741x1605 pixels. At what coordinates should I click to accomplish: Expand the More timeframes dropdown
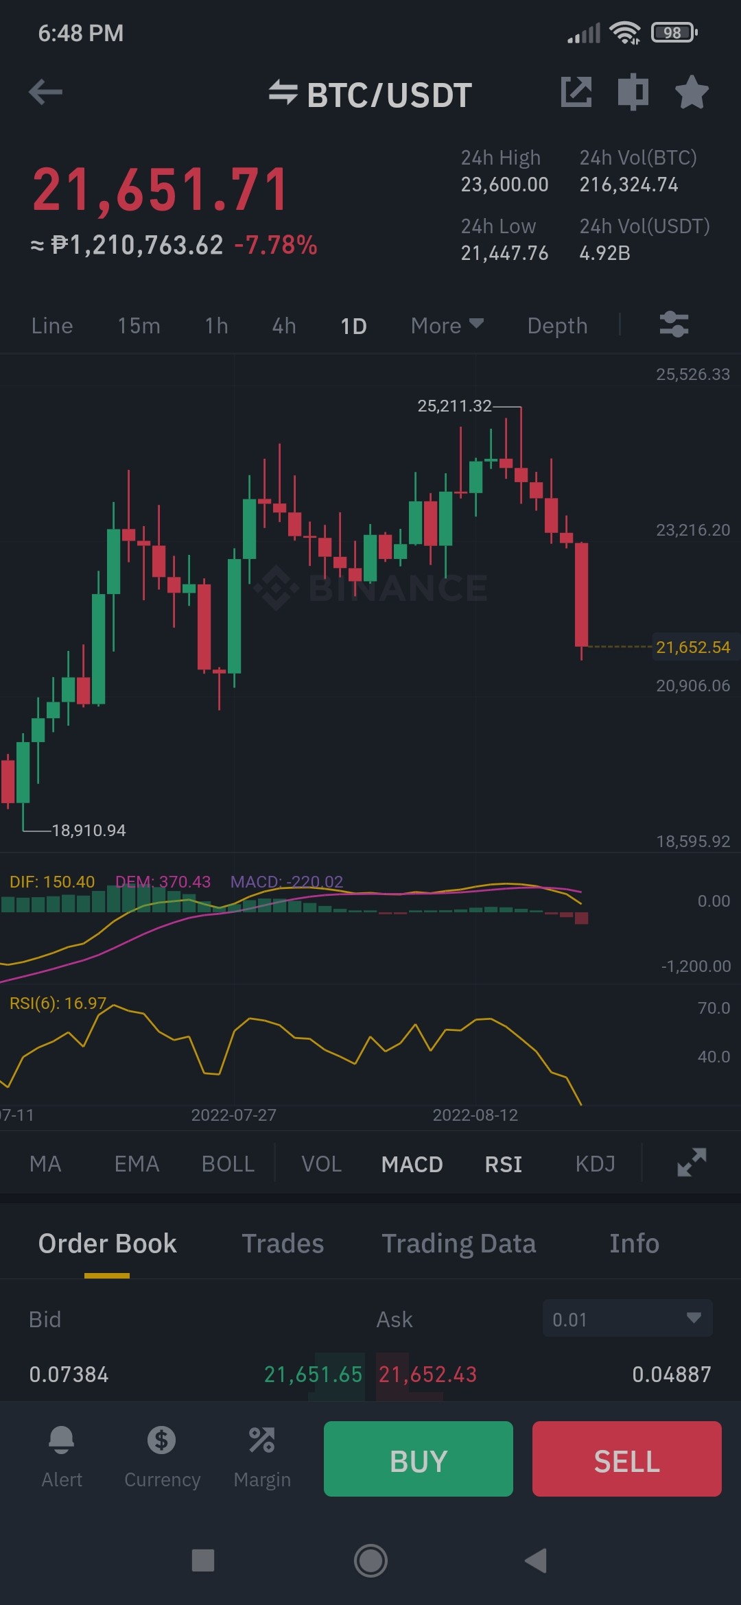click(x=447, y=326)
